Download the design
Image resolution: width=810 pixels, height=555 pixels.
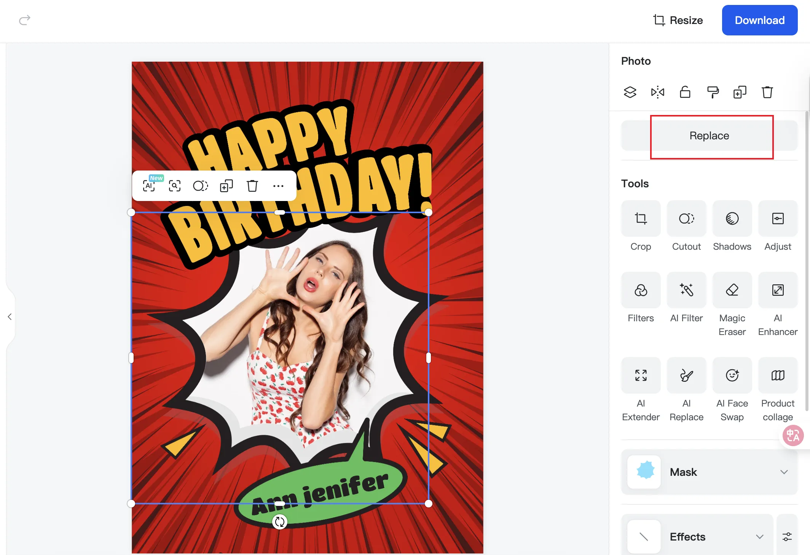[x=759, y=20]
